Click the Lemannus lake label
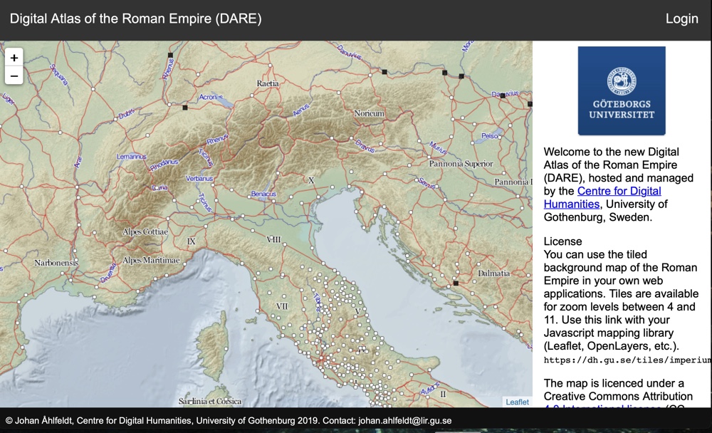Viewport: 712px width, 433px height. coord(131,156)
